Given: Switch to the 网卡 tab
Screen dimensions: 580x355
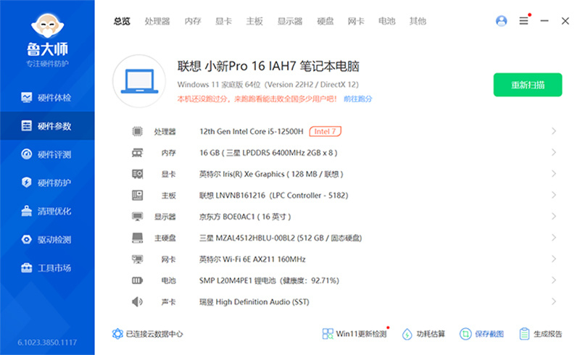Looking at the screenshot, I should point(356,22).
